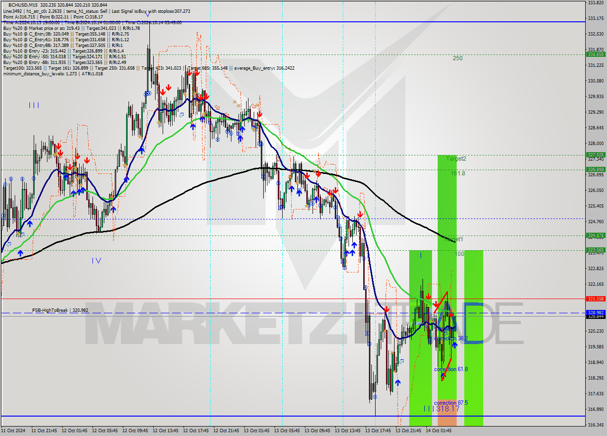
Task: Click the 318.940 price axis value
Action: tap(596, 363)
